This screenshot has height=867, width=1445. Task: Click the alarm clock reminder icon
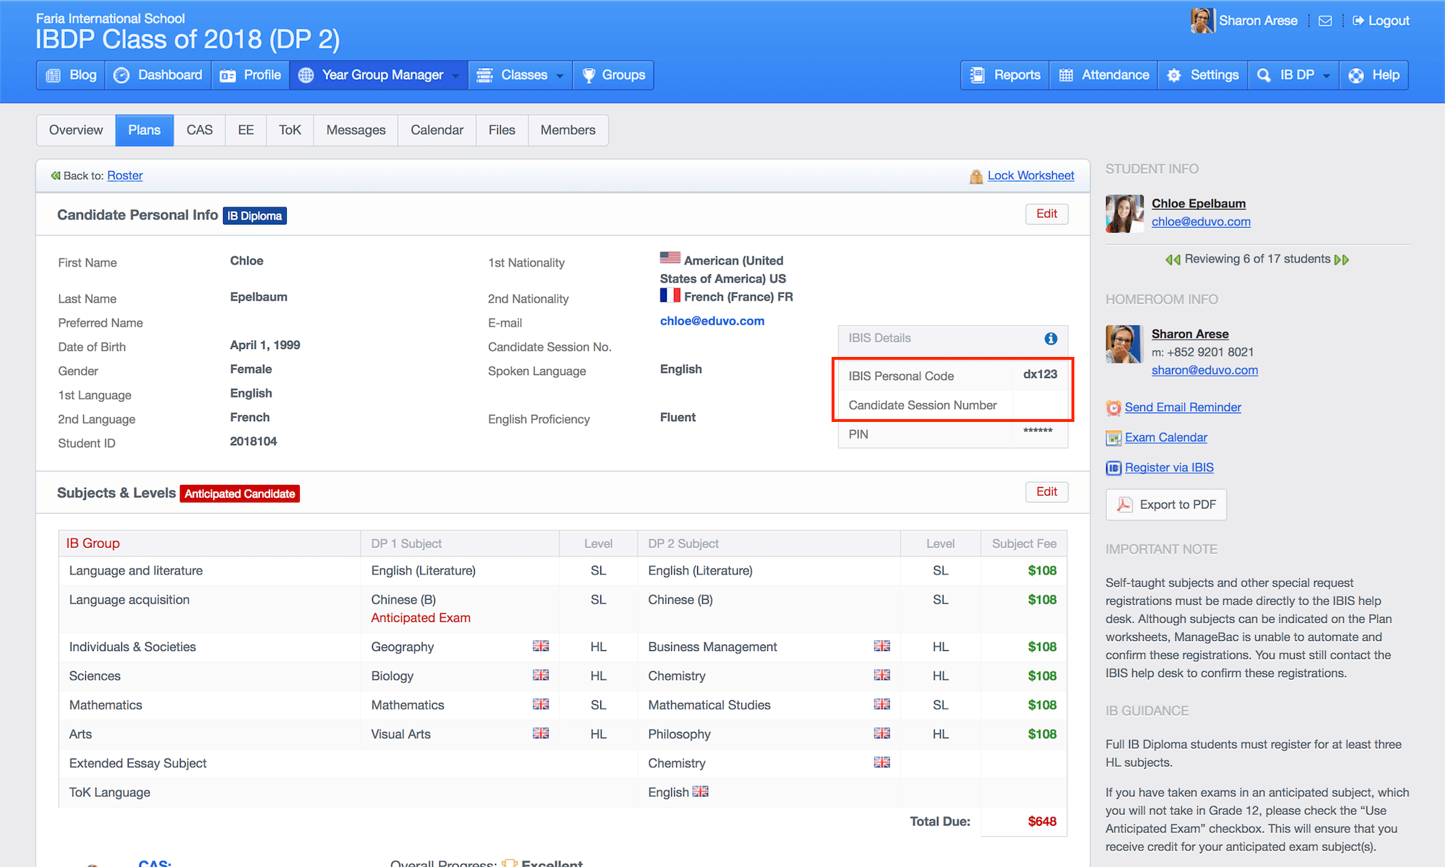point(1113,408)
